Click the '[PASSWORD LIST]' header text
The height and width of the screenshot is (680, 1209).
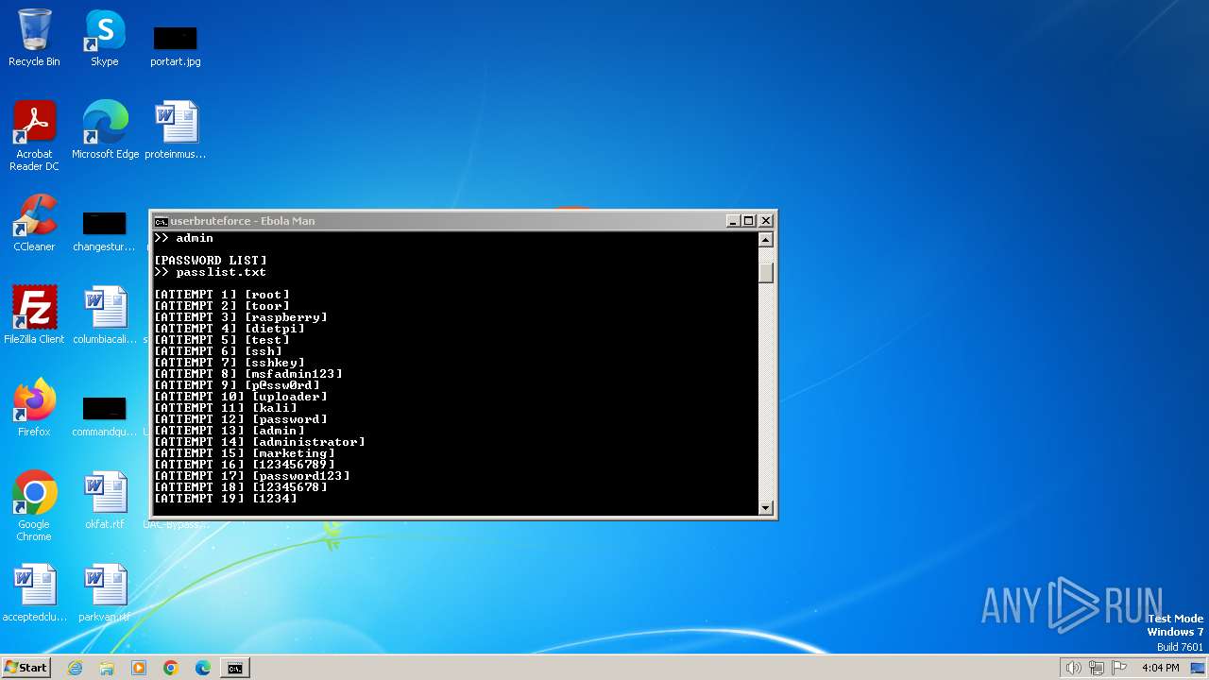(211, 261)
